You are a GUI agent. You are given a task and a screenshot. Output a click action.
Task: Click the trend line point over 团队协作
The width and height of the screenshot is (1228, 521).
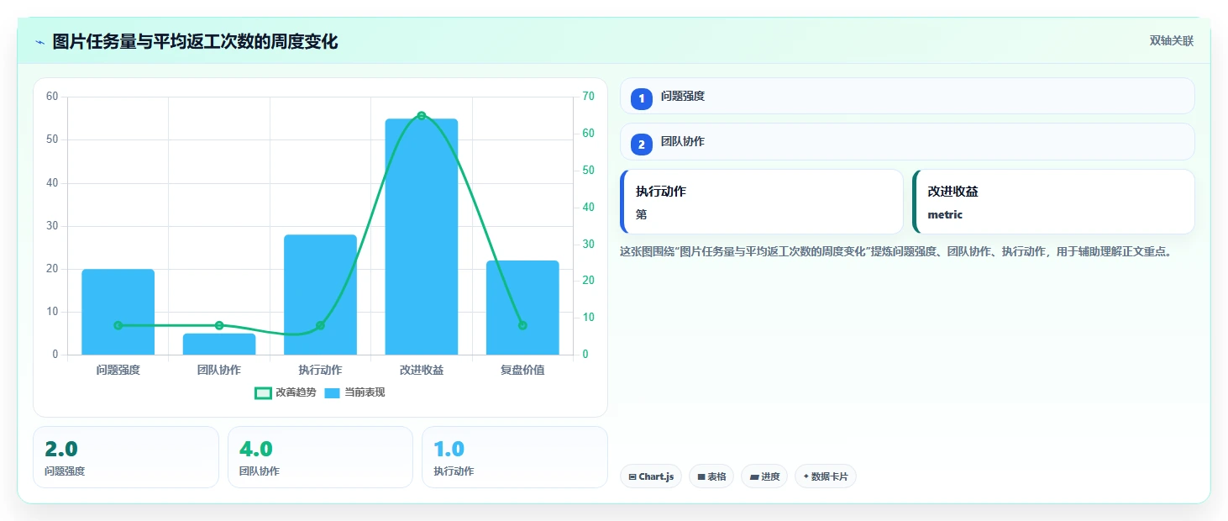[219, 325]
